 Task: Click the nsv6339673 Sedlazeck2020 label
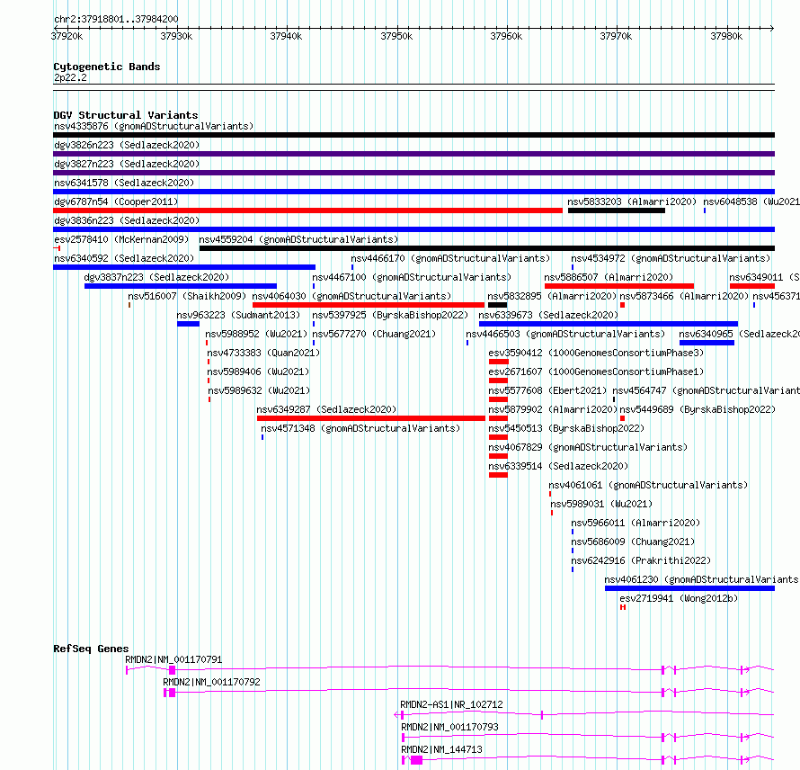click(x=548, y=315)
